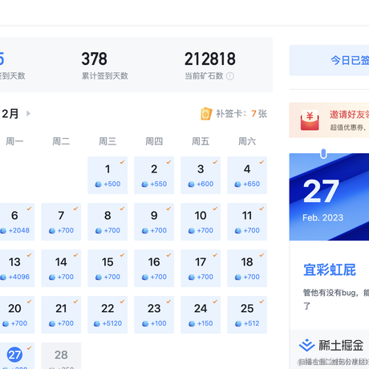Click the 补签卡: 7 张 text
The image size is (369, 369).
pyautogui.click(x=241, y=114)
